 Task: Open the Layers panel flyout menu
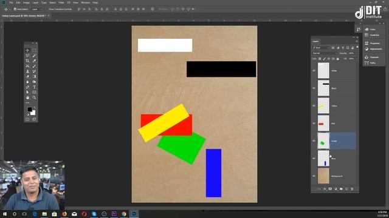[357, 41]
